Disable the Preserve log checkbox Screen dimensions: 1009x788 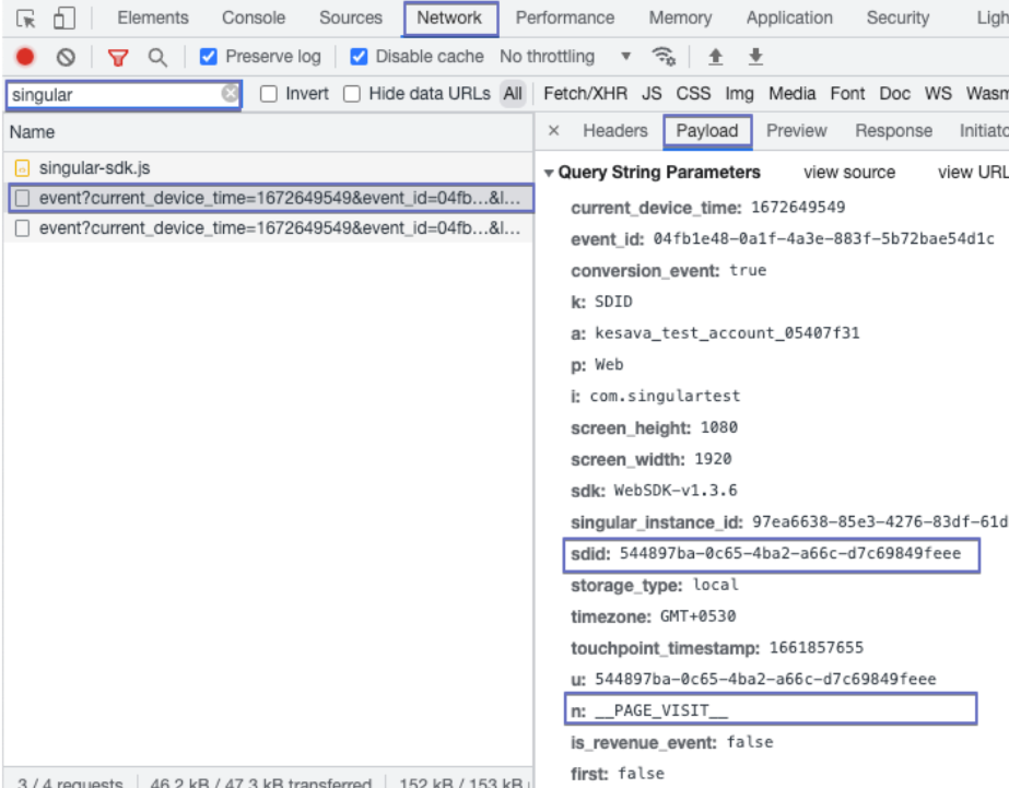(208, 57)
